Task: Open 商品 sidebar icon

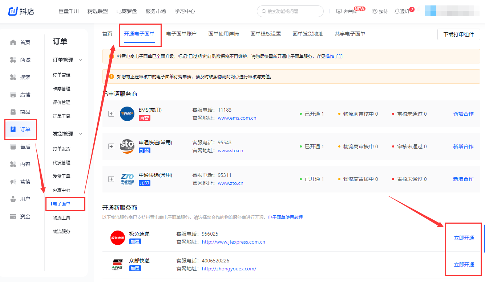Action: coord(13,112)
